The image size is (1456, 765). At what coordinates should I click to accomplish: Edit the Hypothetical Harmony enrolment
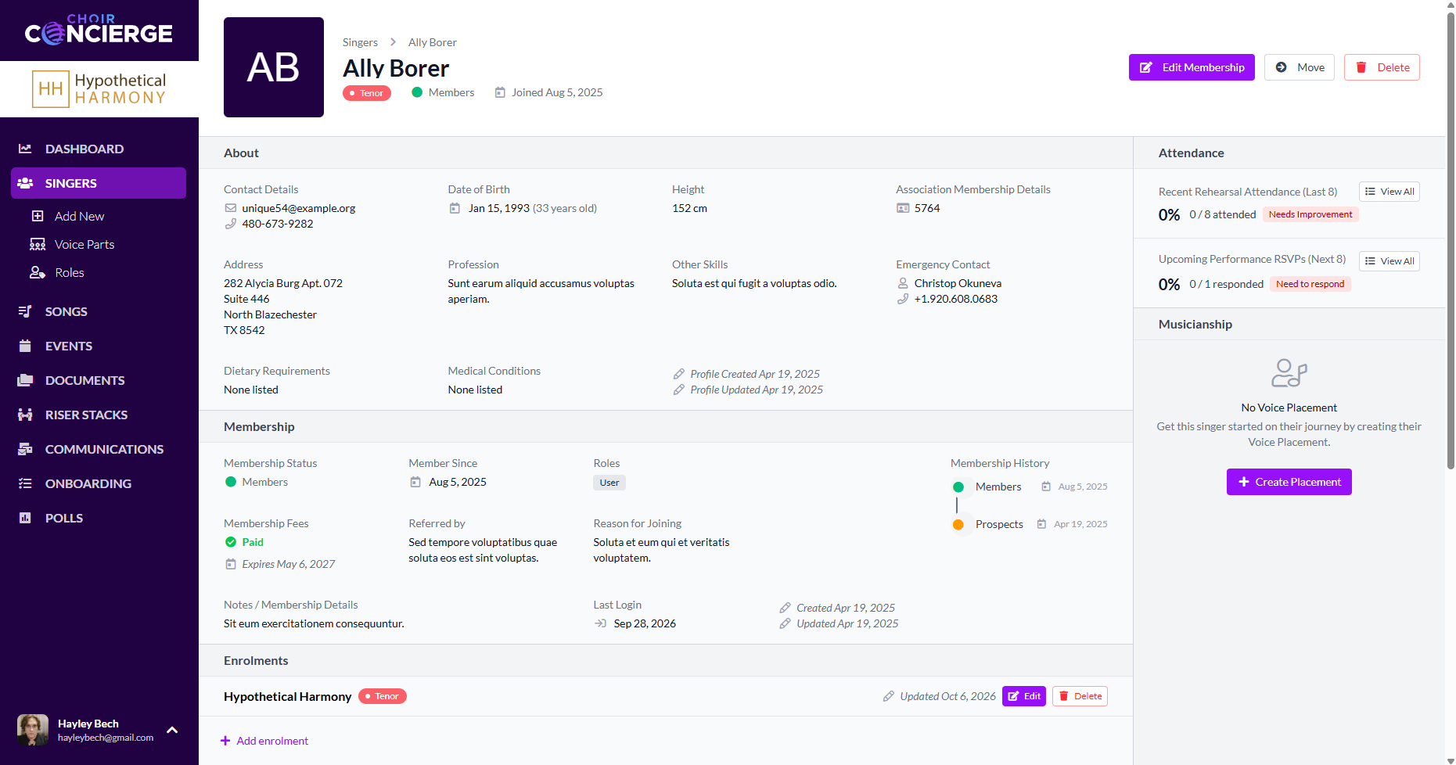coord(1024,696)
